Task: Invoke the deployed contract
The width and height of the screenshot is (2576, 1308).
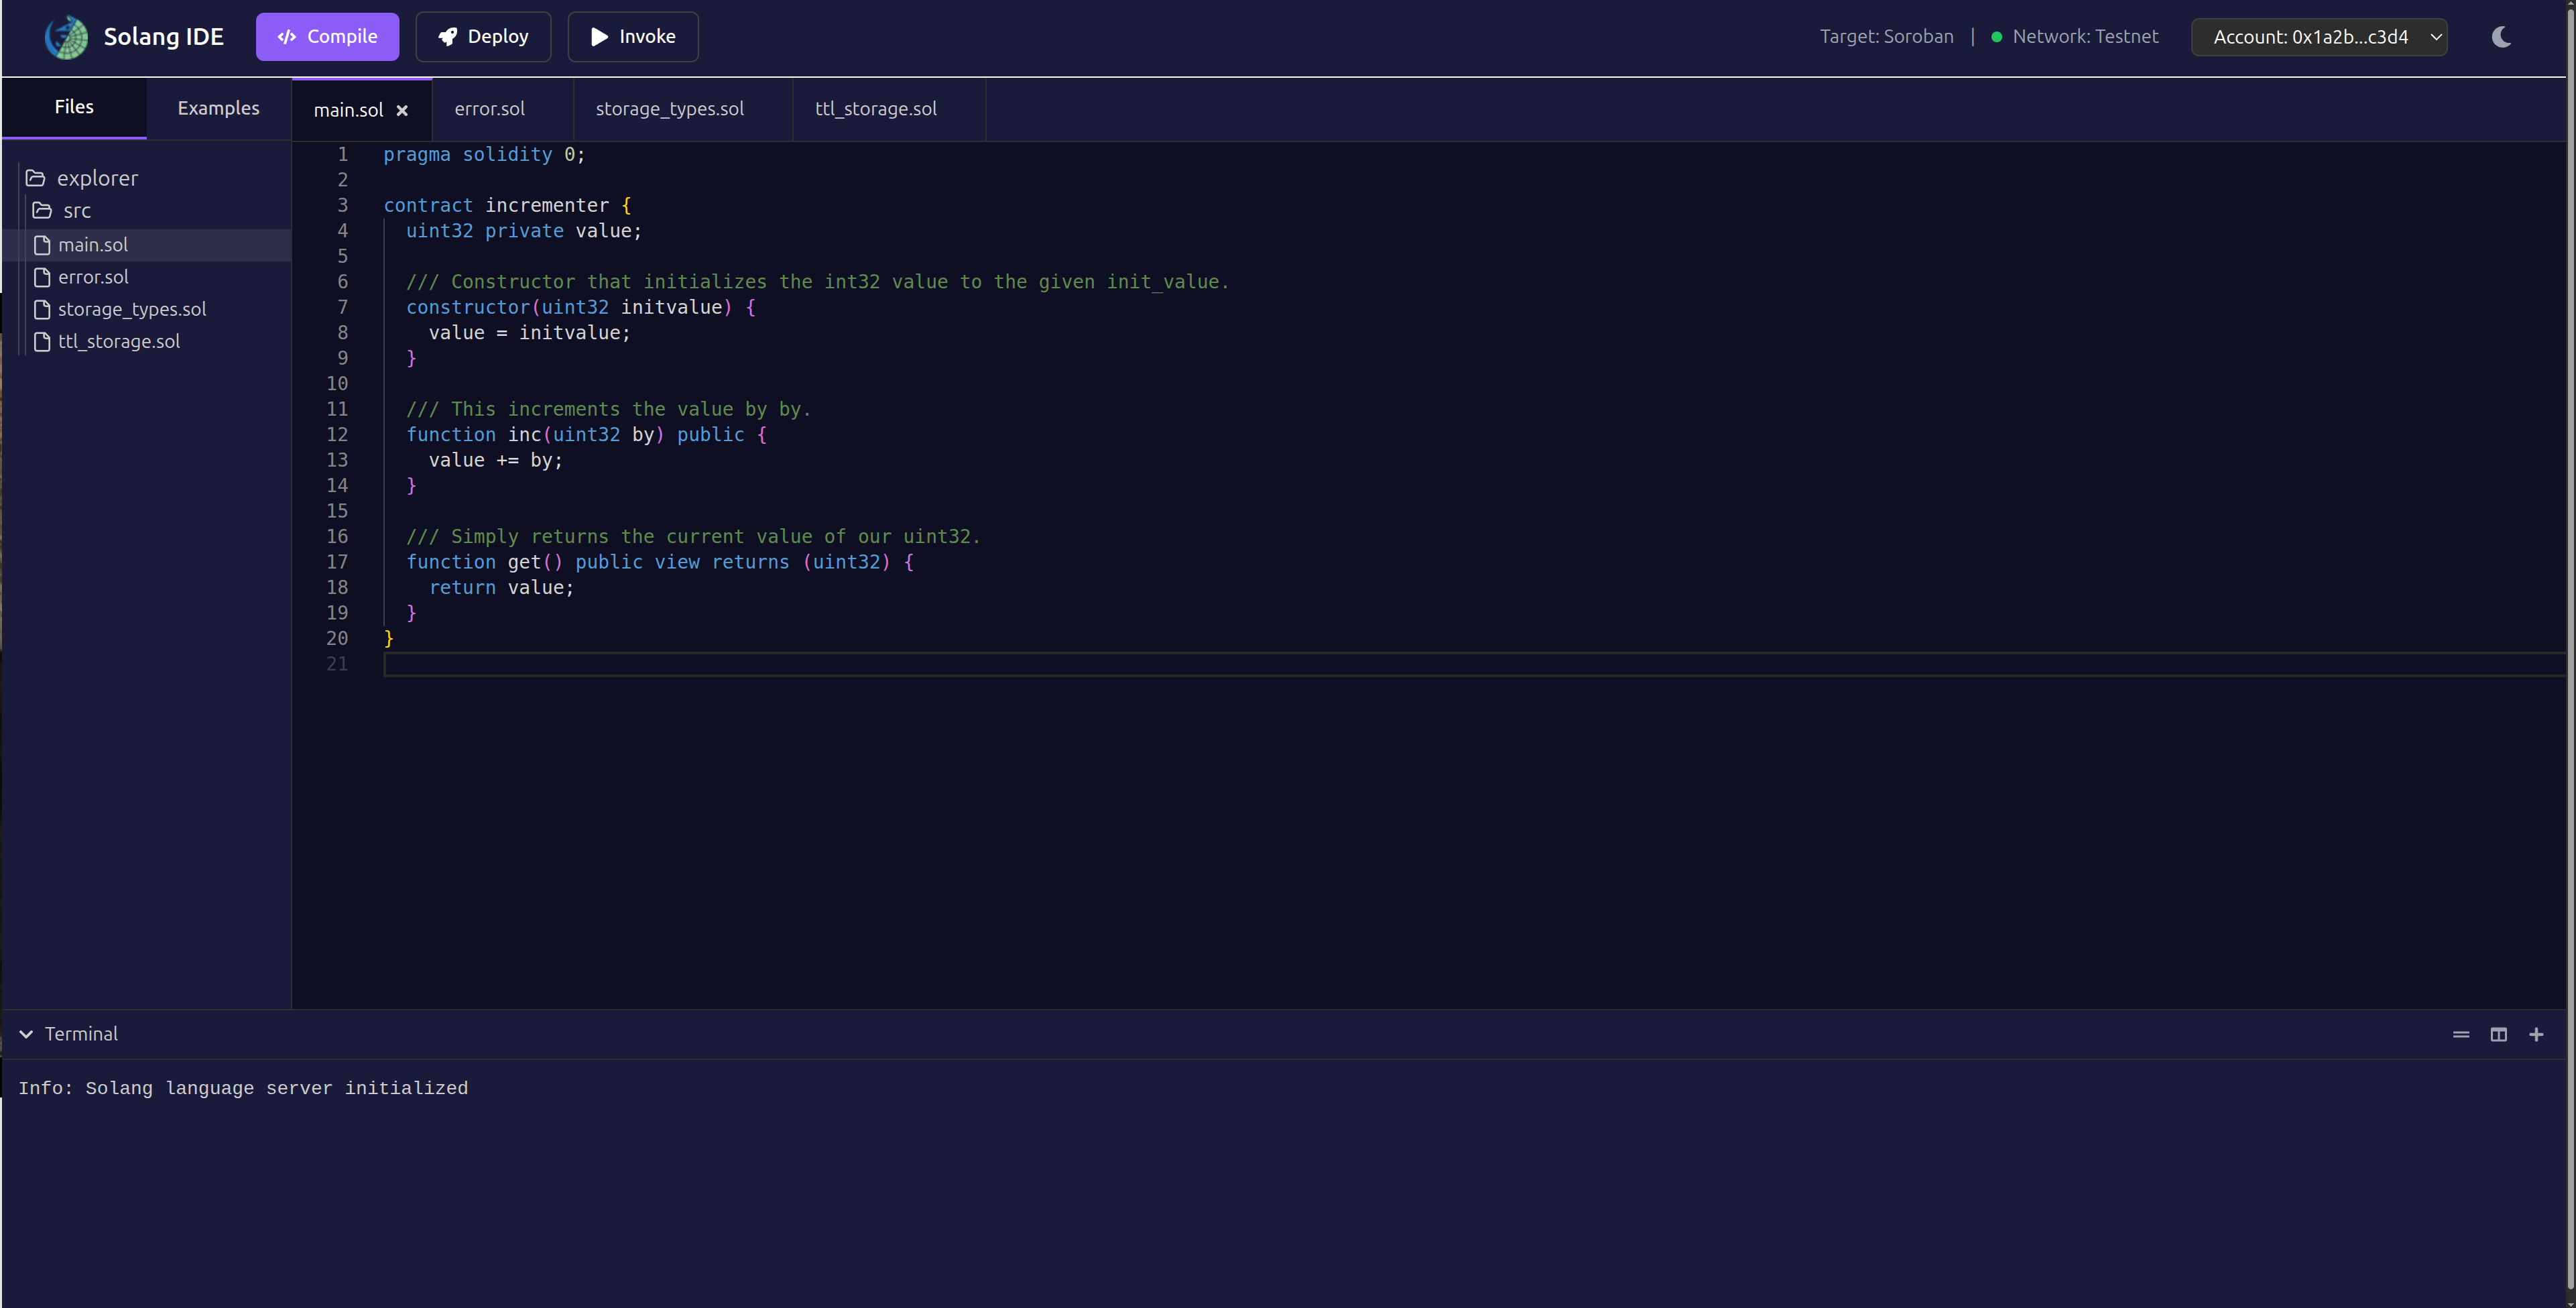Action: 632,36
